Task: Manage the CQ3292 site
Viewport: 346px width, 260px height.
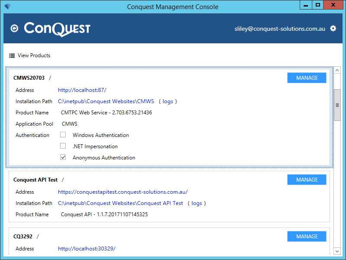Action: [307, 236]
